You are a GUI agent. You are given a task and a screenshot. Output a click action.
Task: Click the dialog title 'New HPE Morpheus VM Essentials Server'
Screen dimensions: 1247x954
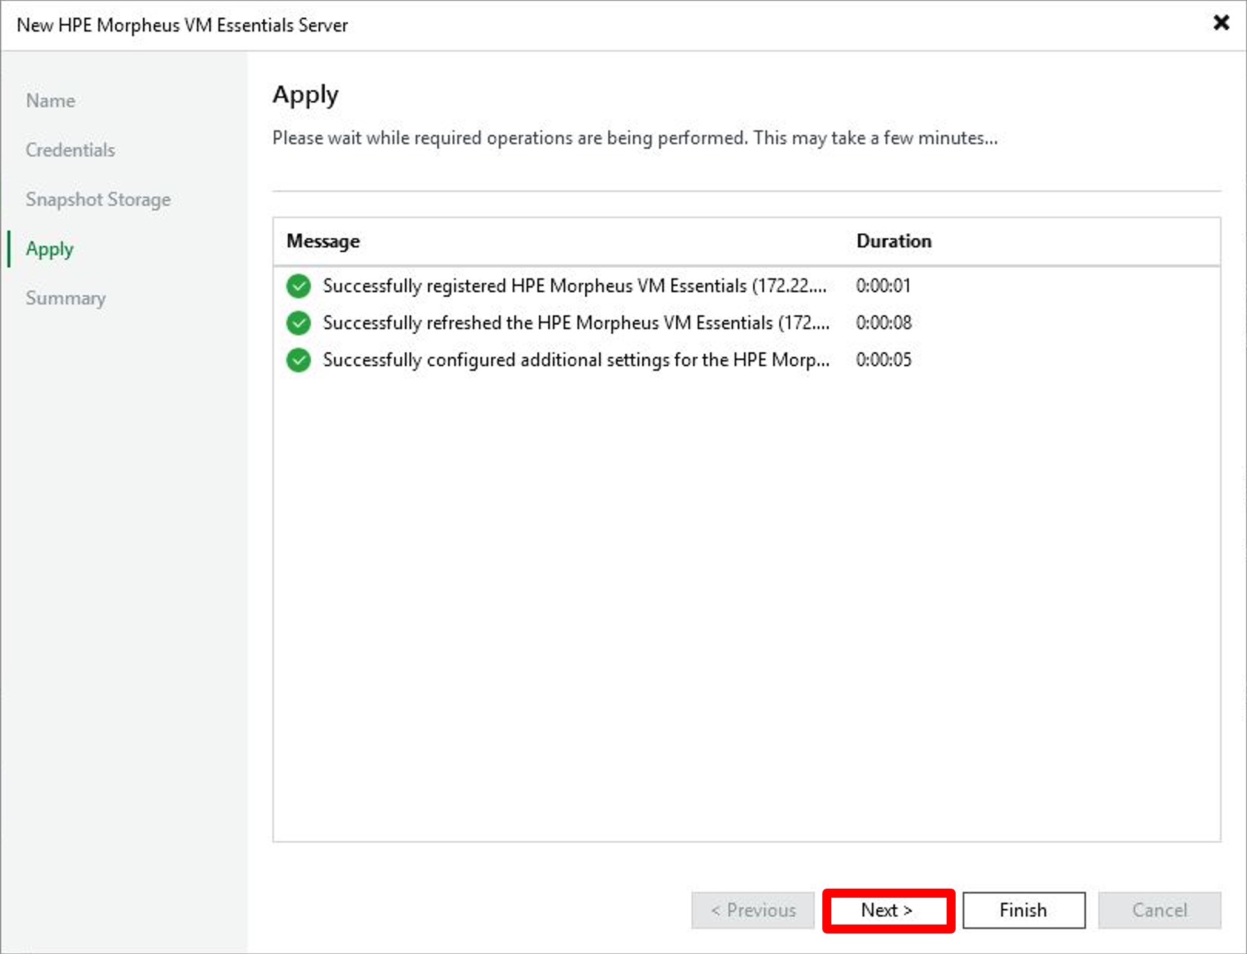(183, 25)
